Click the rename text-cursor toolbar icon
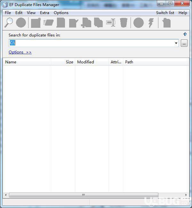 (111, 22)
